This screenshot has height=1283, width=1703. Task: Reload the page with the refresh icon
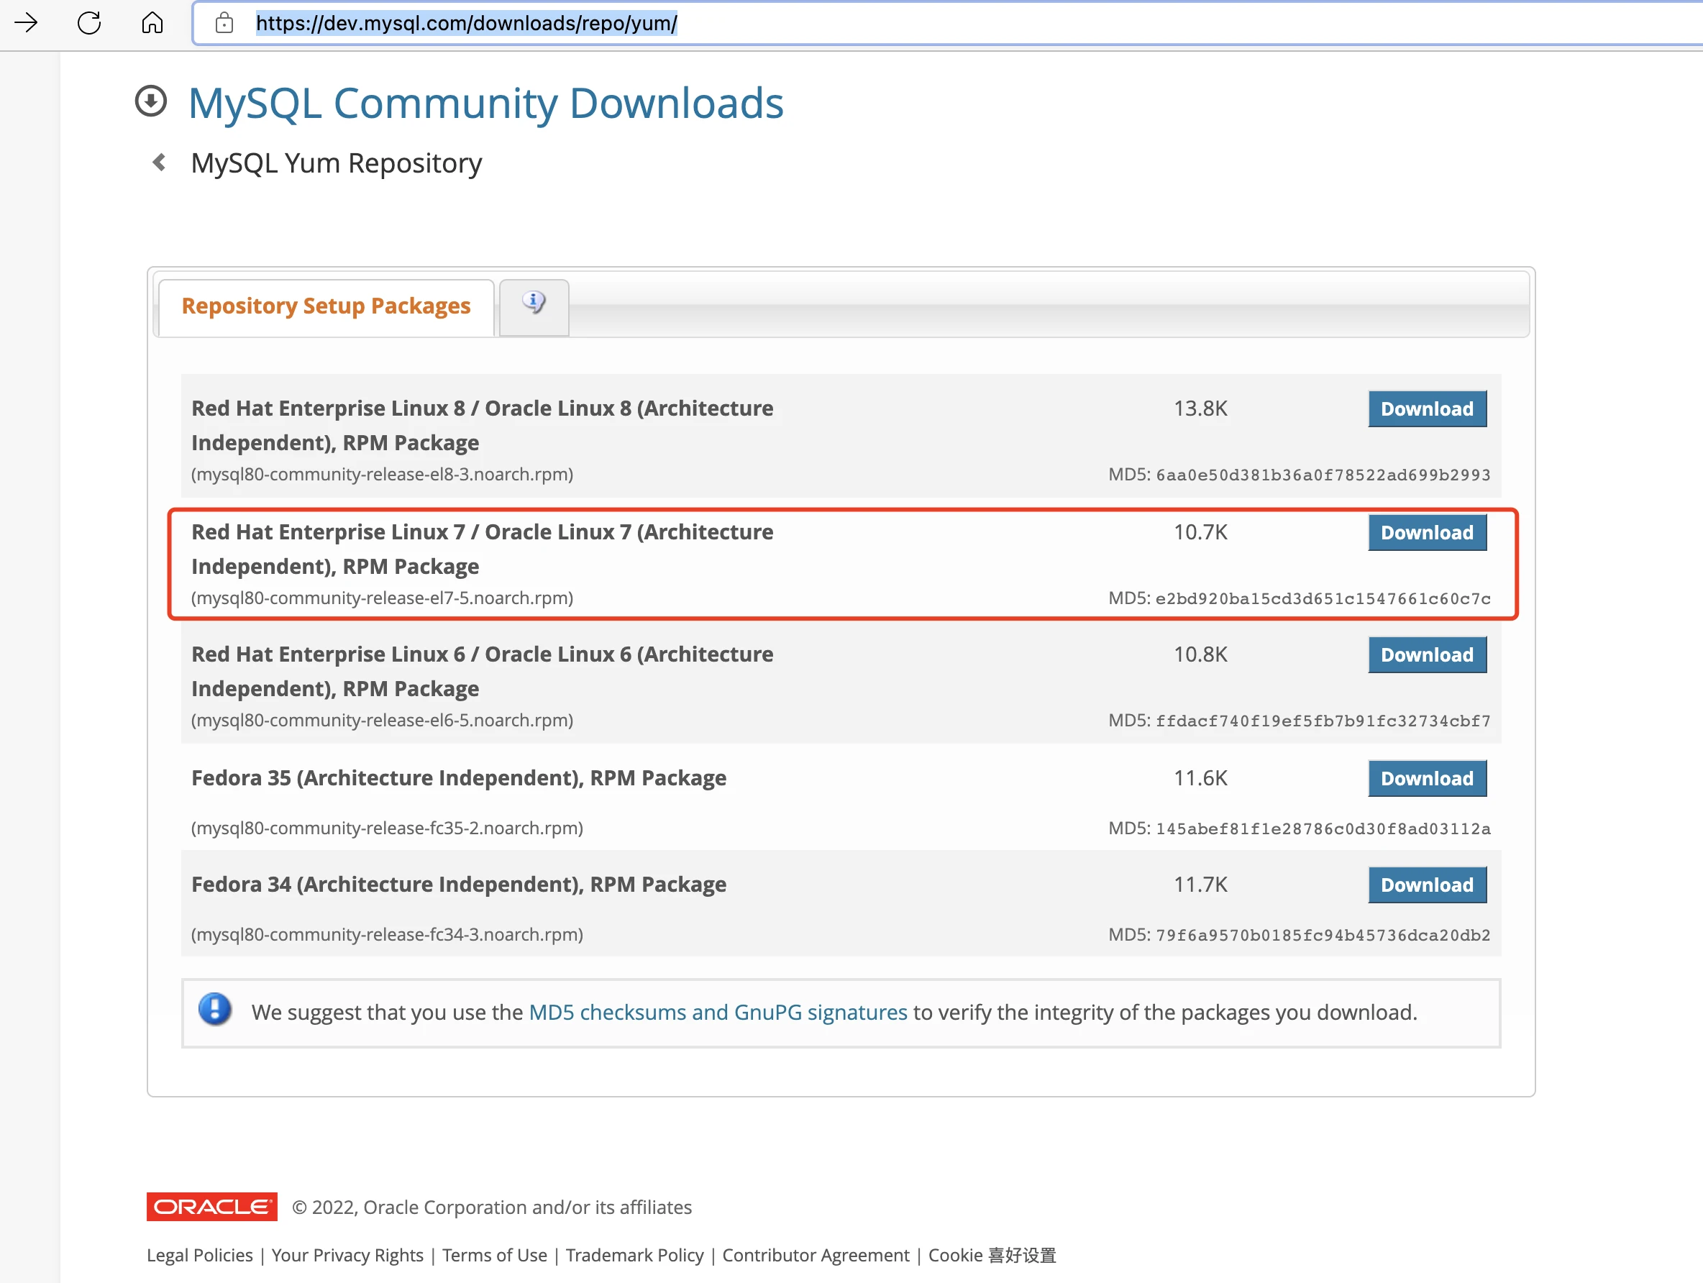coord(89,22)
